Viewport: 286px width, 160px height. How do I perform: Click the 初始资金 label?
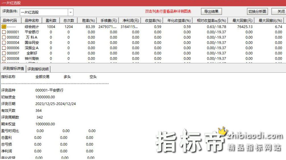pyautogui.click(x=8, y=97)
